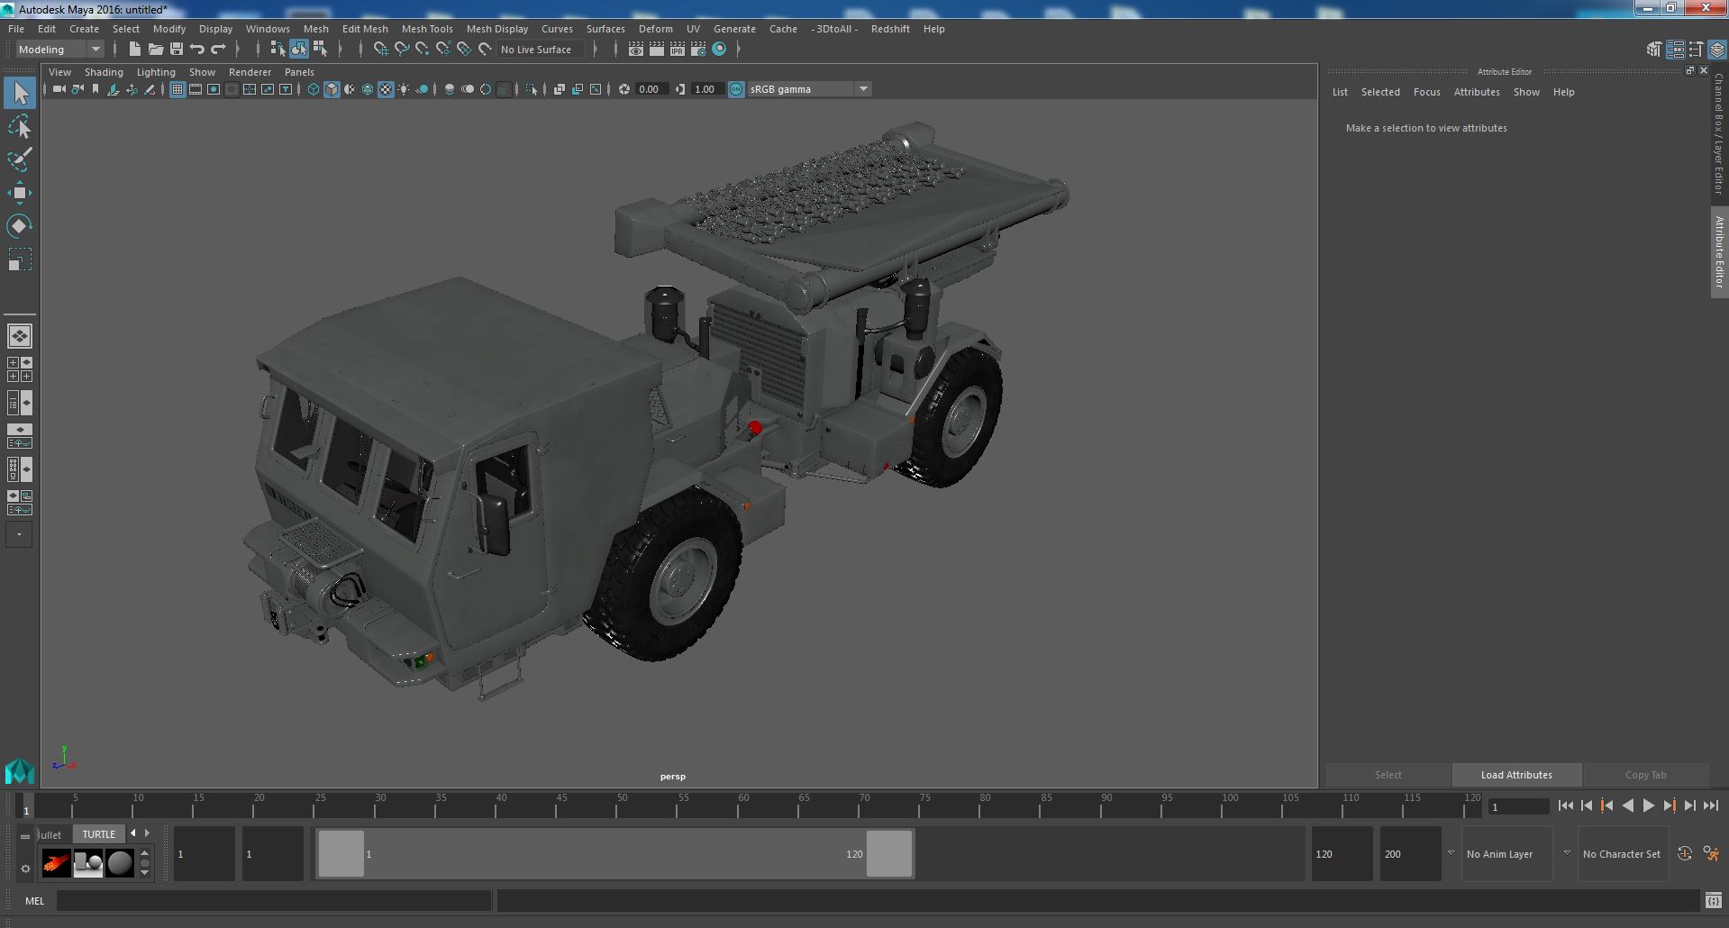The image size is (1729, 928).
Task: Toggle snap to grids magnet
Action: [x=381, y=49]
